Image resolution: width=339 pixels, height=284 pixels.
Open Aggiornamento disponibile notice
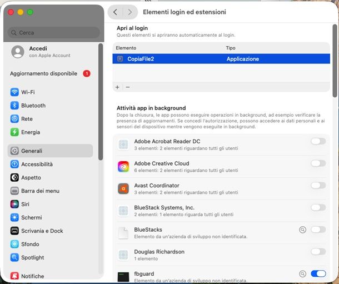(50, 73)
